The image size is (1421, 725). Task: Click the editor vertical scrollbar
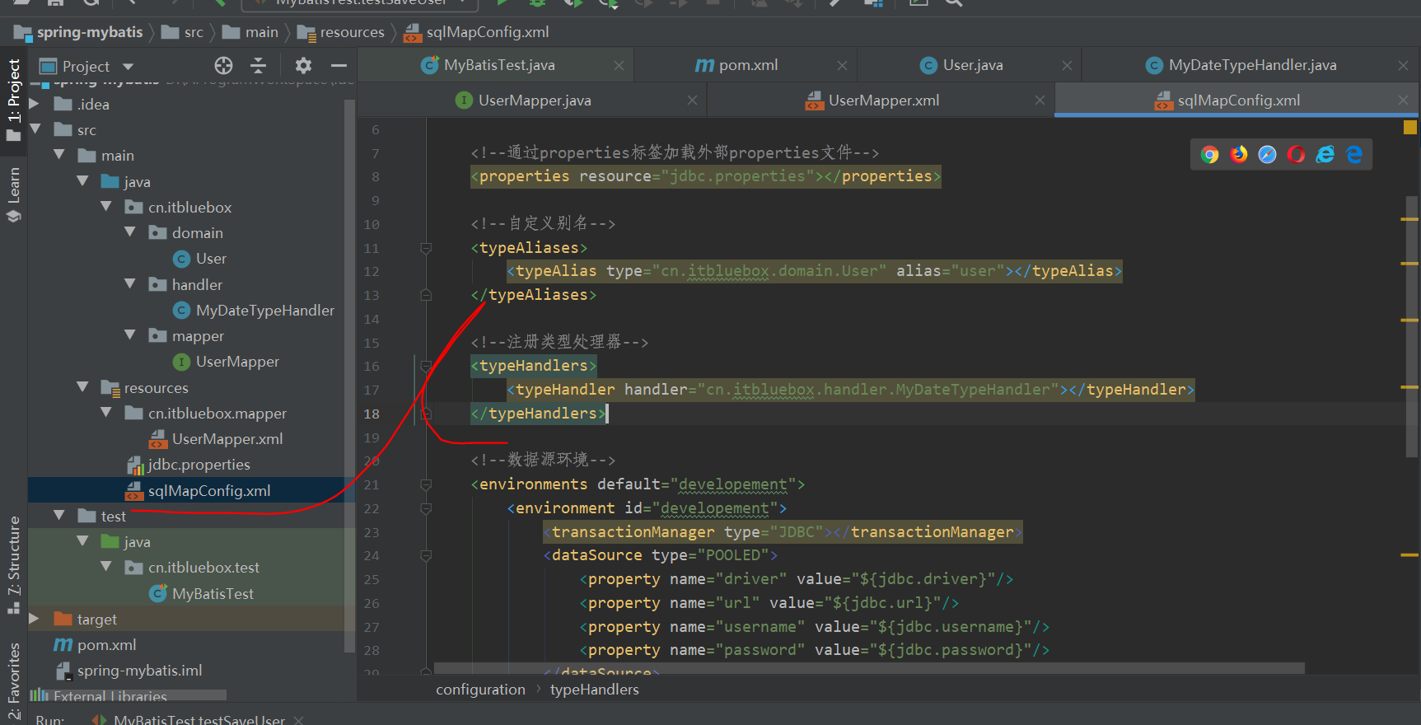1412,326
